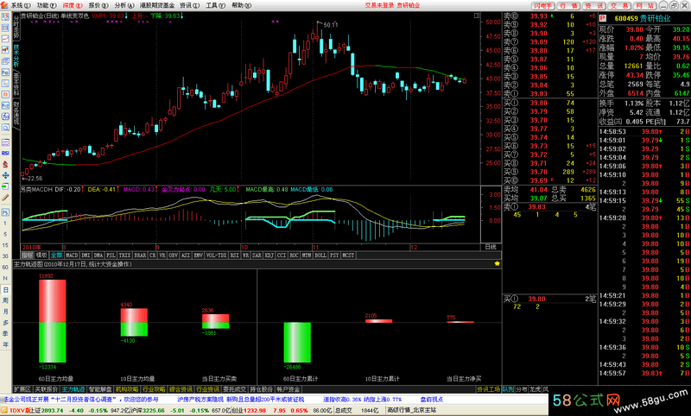Screen dimensions: 691x416
Task: Click the 闪电手 button
Action: coord(542,5)
